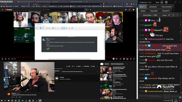Image resolution: width=182 pixels, height=102 pixels.
Task: Open Snipping Tool Edit menu
Action: tap(38, 26)
